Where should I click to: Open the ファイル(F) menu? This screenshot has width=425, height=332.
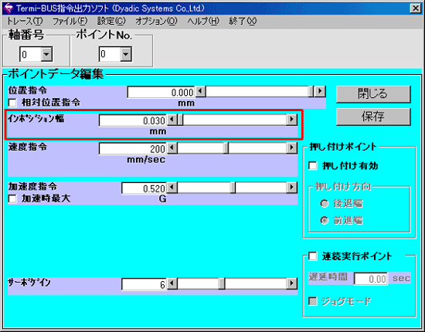pyautogui.click(x=70, y=21)
